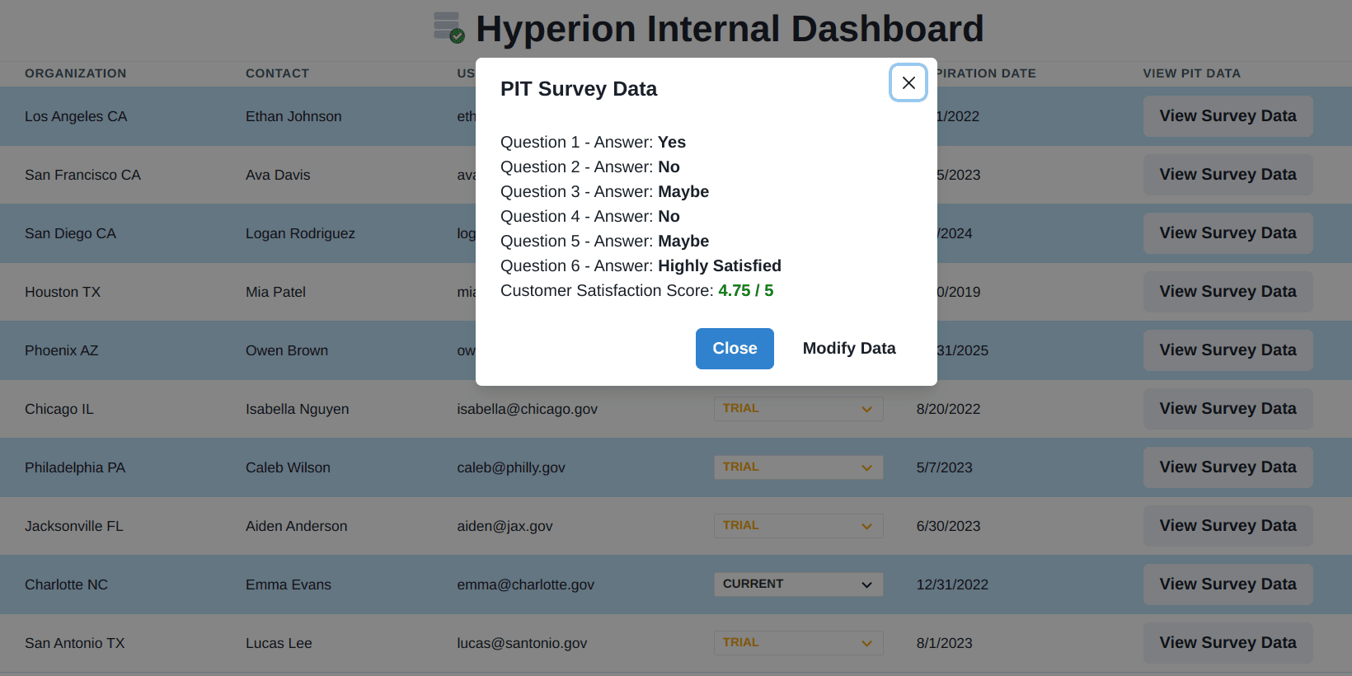View Survey Data for Philadelphia PA
This screenshot has height=676, width=1352.
[1228, 467]
